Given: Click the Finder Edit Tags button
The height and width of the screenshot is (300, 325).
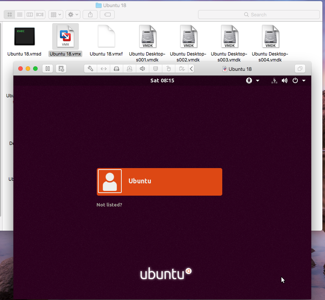Looking at the screenshot, I should [107, 15].
